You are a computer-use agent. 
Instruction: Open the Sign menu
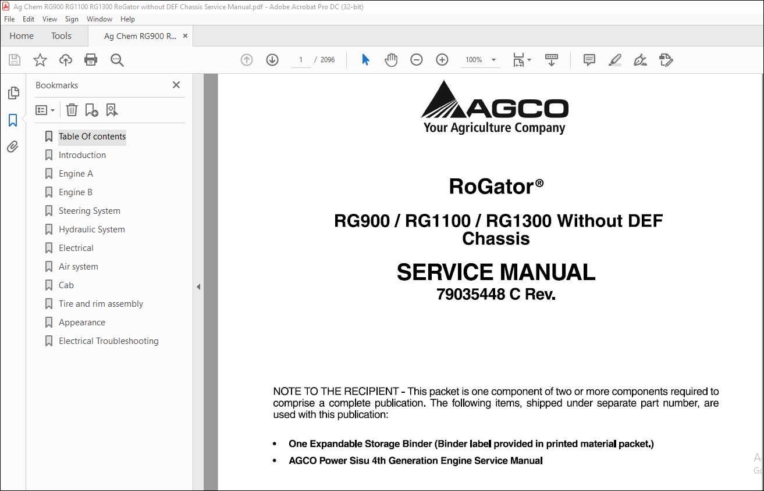click(72, 19)
